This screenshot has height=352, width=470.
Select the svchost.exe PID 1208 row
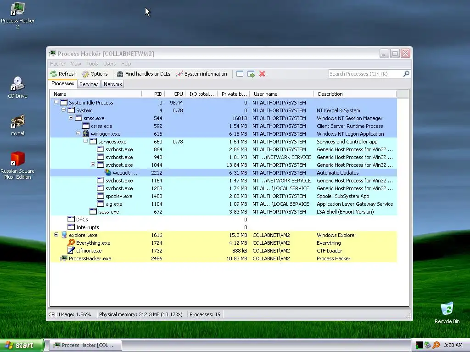(224, 188)
